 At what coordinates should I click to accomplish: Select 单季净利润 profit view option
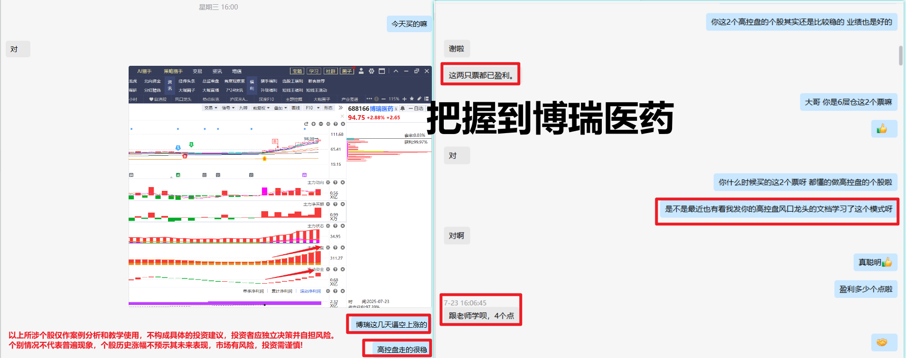point(253,291)
